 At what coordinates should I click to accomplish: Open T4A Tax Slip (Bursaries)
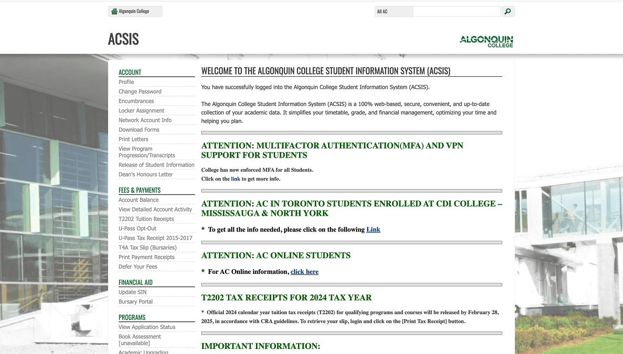pyautogui.click(x=147, y=248)
